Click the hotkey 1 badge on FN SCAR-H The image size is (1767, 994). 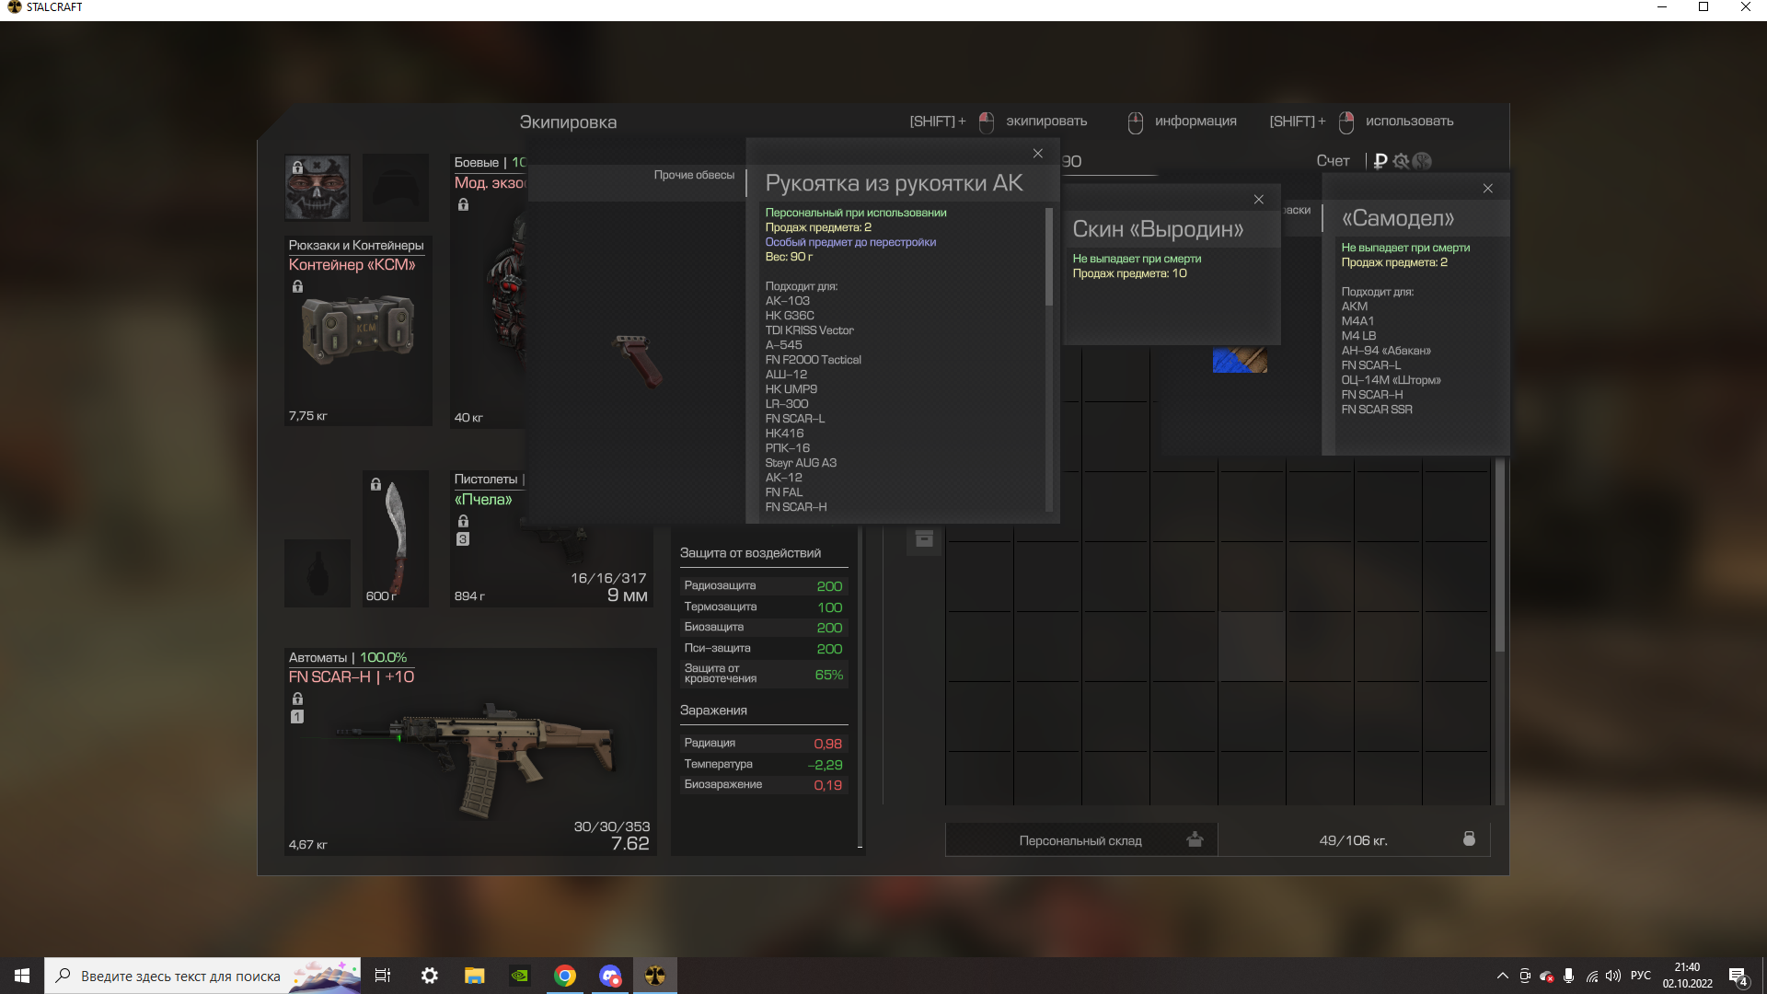click(297, 717)
